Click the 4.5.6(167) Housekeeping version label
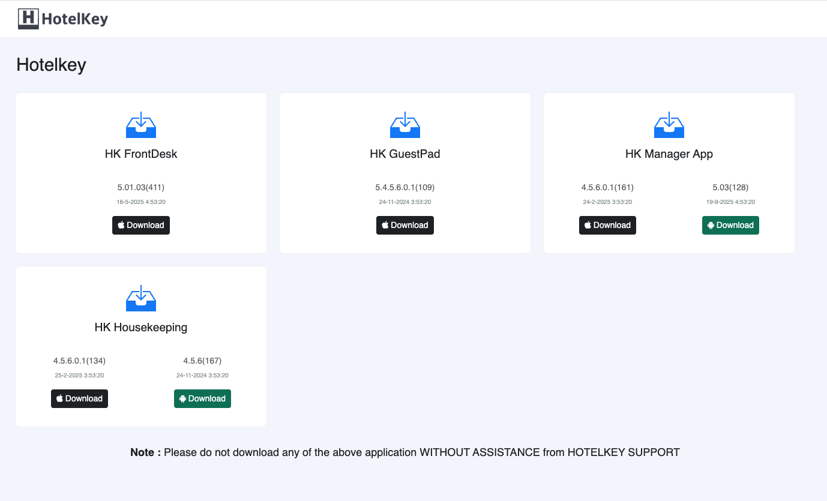This screenshot has height=501, width=827. [x=202, y=361]
